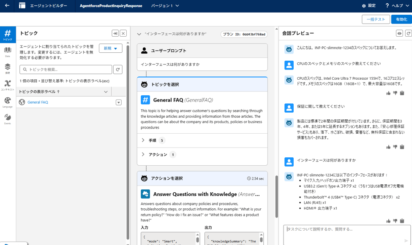Click the 一括テスト button
The image size is (412, 245).
376,19
